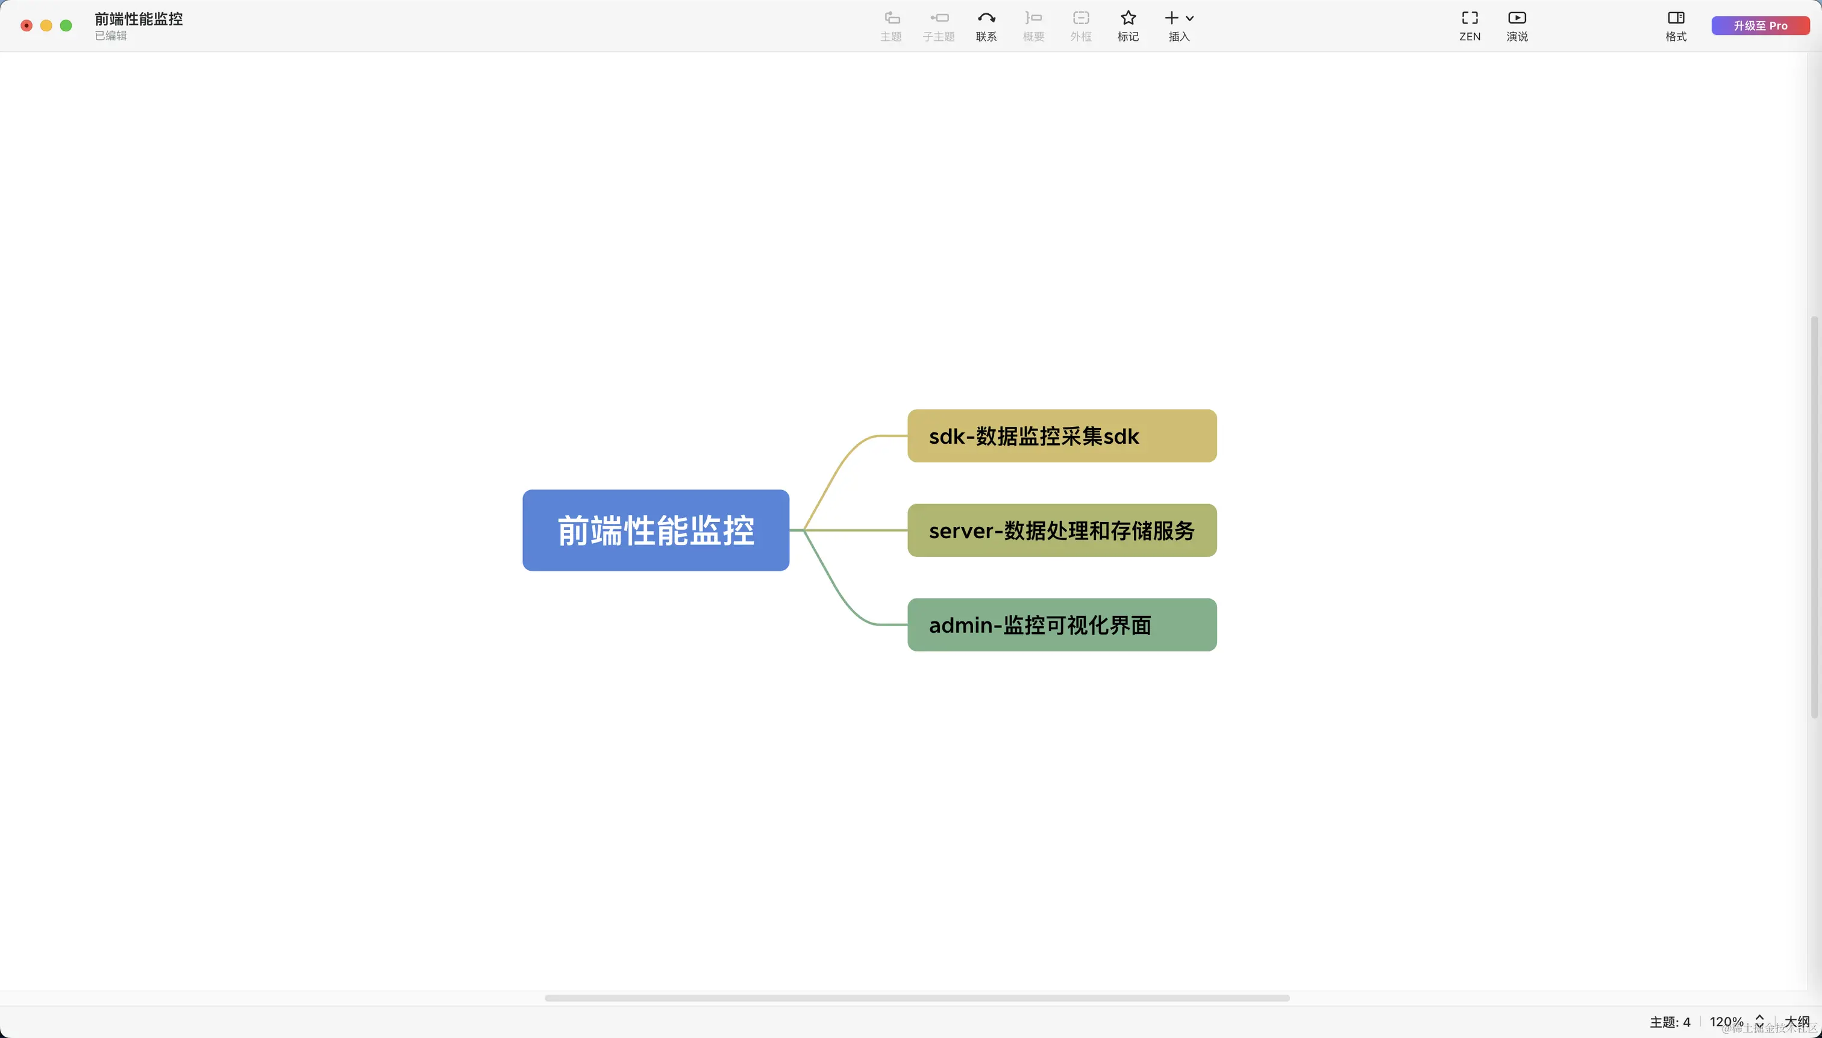
Task: Enter ZEN mode
Action: click(1469, 25)
